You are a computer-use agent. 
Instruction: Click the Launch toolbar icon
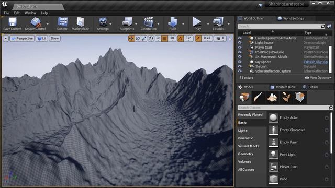click(x=218, y=22)
